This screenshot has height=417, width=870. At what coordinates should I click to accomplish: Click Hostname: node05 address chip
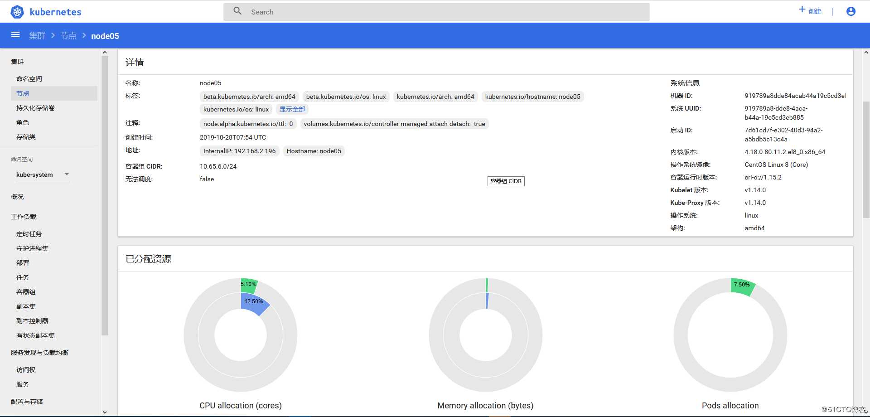pos(314,151)
